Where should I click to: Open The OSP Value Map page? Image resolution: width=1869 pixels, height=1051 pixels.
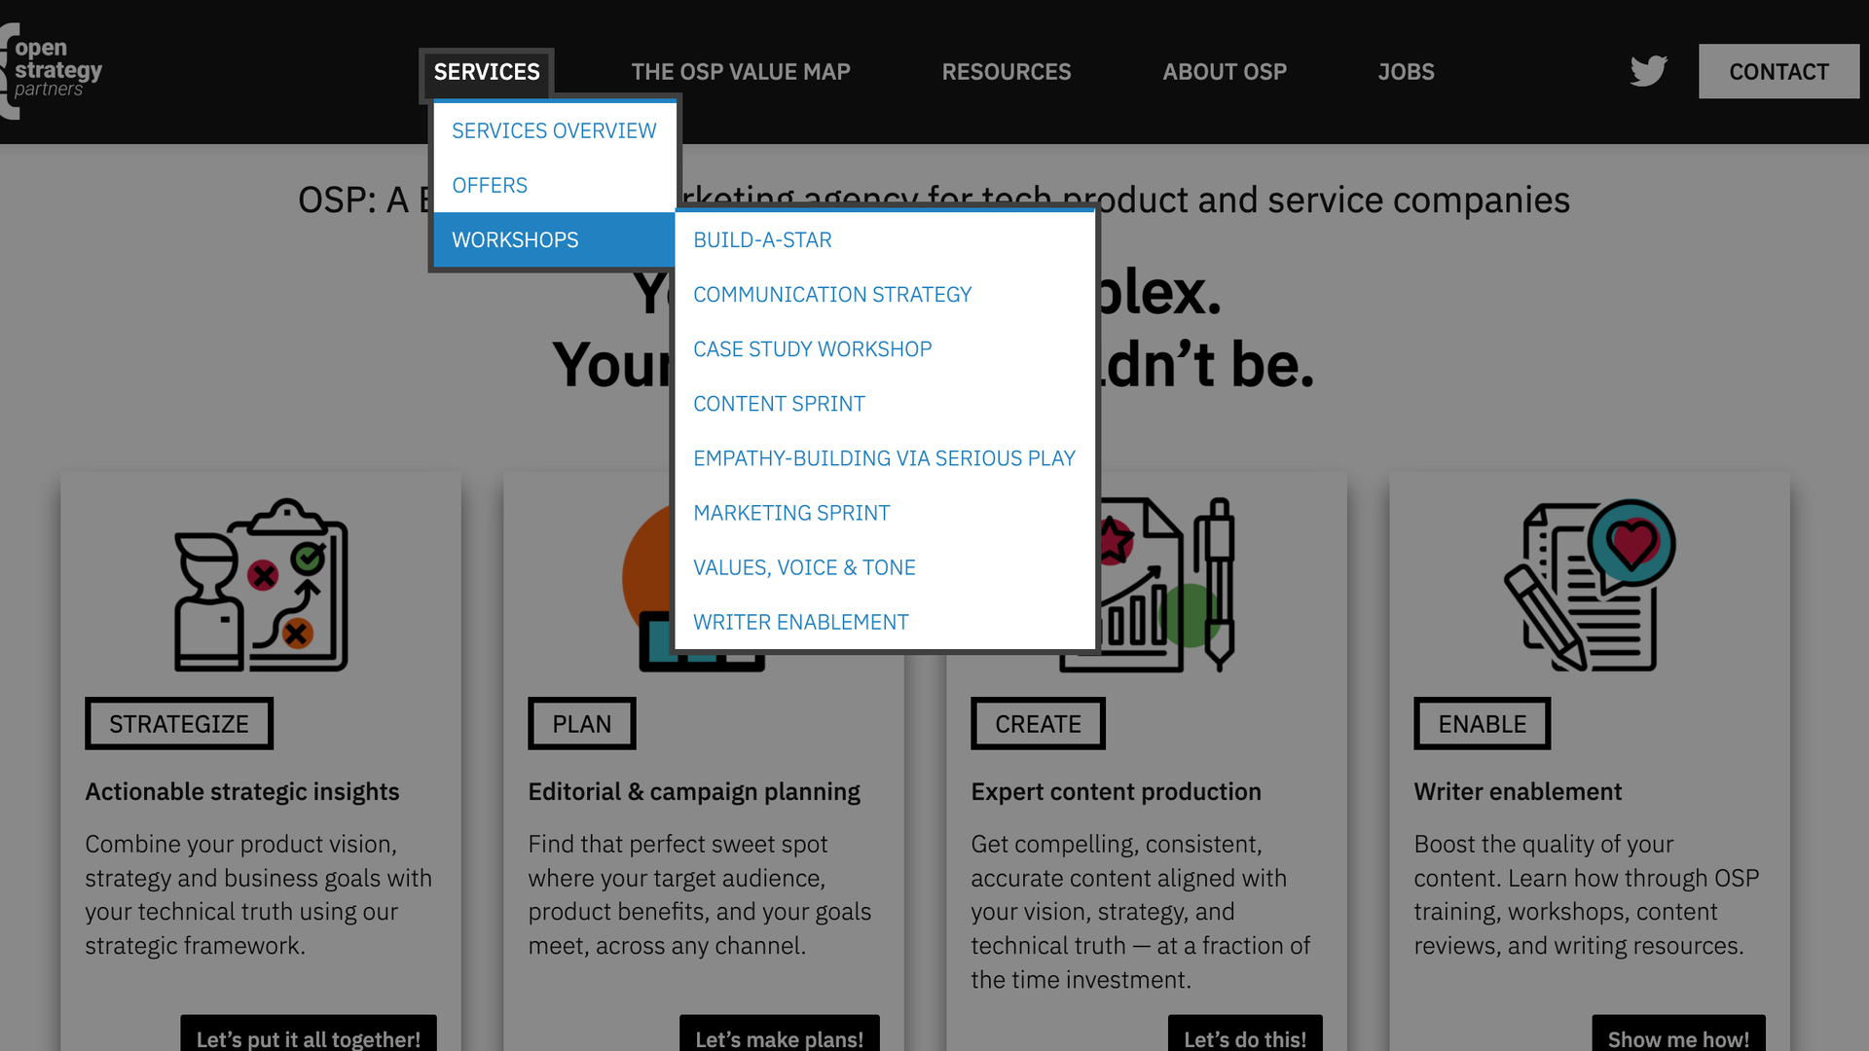click(740, 72)
